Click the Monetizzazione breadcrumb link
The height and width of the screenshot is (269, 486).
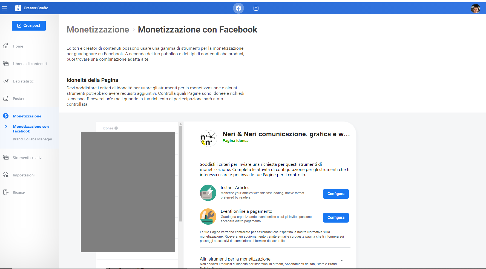point(98,29)
